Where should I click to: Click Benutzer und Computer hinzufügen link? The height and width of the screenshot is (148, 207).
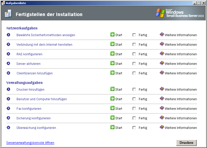click(x=42, y=99)
